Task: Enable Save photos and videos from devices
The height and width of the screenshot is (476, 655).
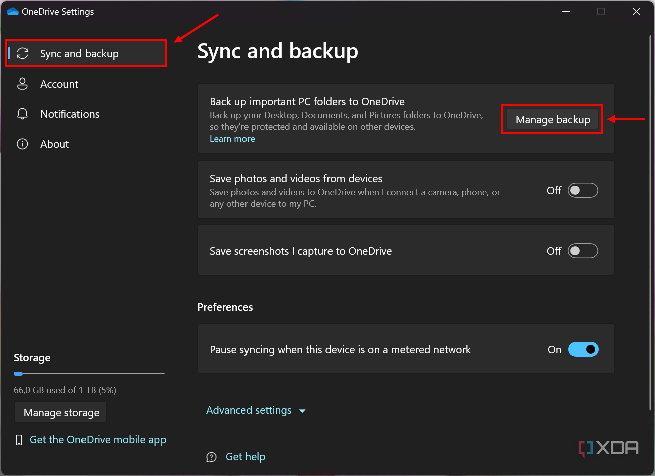Action: point(583,191)
